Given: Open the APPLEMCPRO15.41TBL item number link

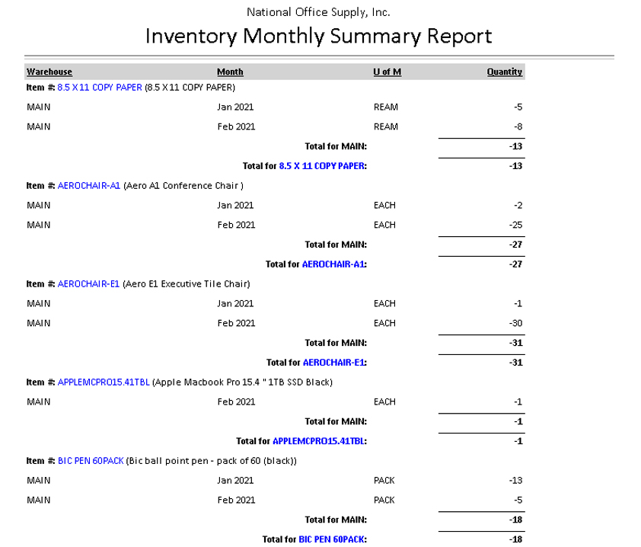Looking at the screenshot, I should point(104,382).
